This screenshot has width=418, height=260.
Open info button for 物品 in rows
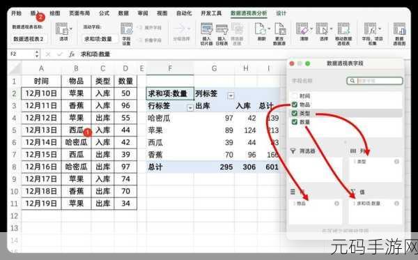click(336, 204)
